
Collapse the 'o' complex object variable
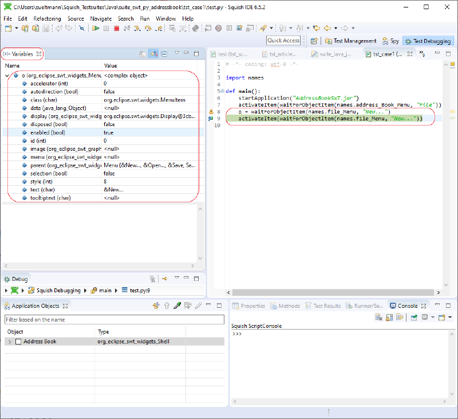pos(7,75)
